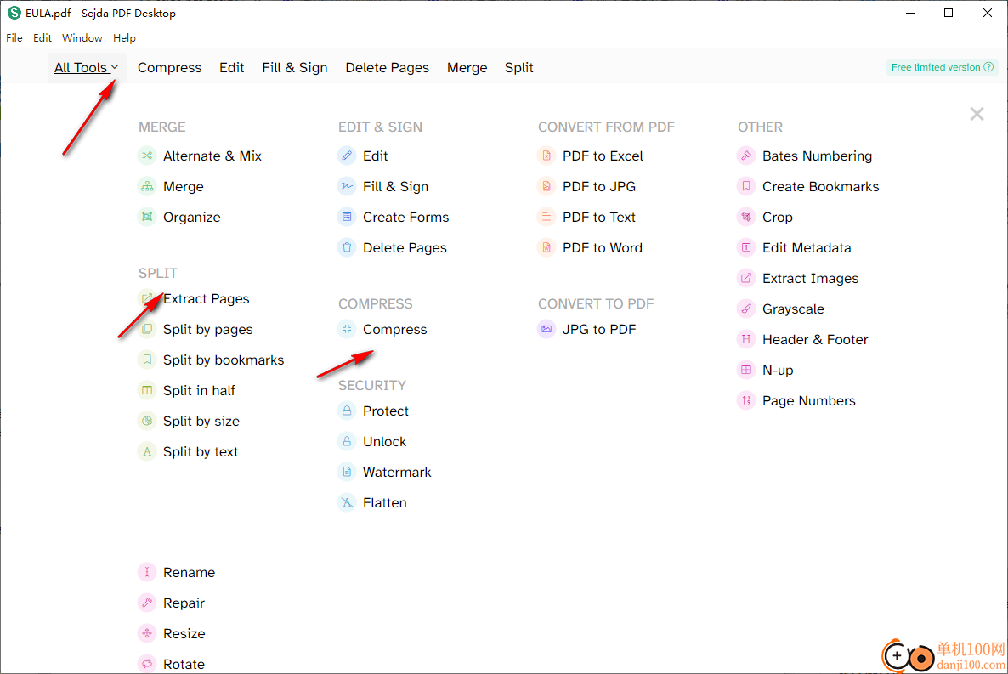Open the Extract Pages tool

pos(207,298)
